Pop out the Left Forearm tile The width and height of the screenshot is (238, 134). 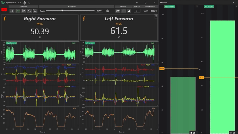tap(156, 17)
